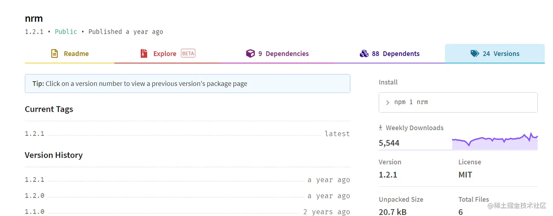This screenshot has width=553, height=216.
Task: Click the Weekly Downloads arrow icon
Action: (381, 128)
